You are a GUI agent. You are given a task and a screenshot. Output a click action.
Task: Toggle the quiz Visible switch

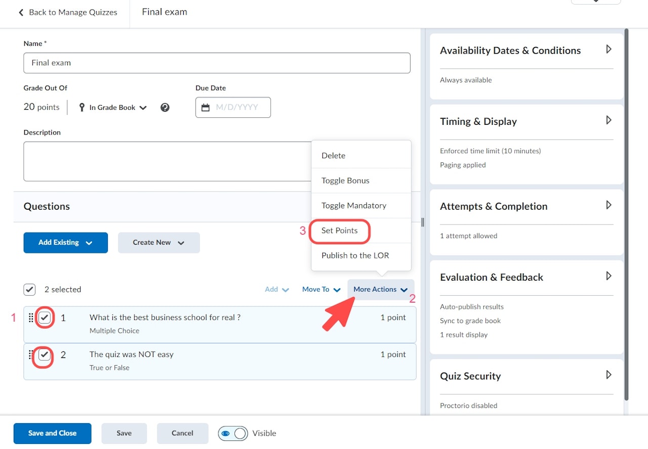(233, 433)
